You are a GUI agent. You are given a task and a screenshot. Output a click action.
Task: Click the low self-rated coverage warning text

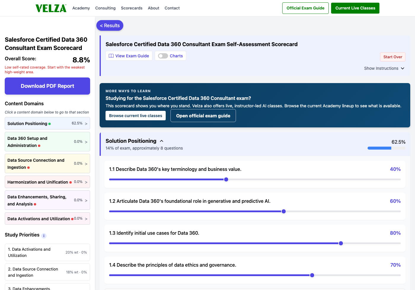(45, 70)
